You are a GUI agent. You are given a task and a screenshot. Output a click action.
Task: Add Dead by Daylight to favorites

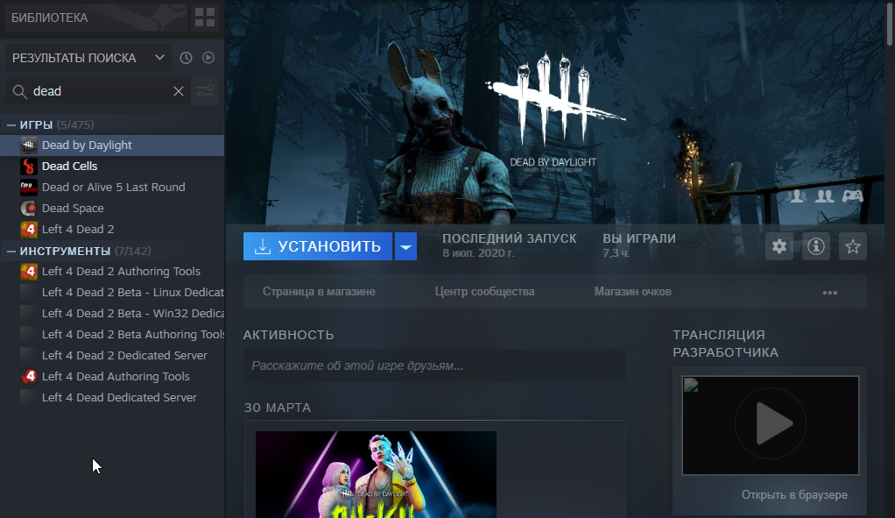point(853,246)
